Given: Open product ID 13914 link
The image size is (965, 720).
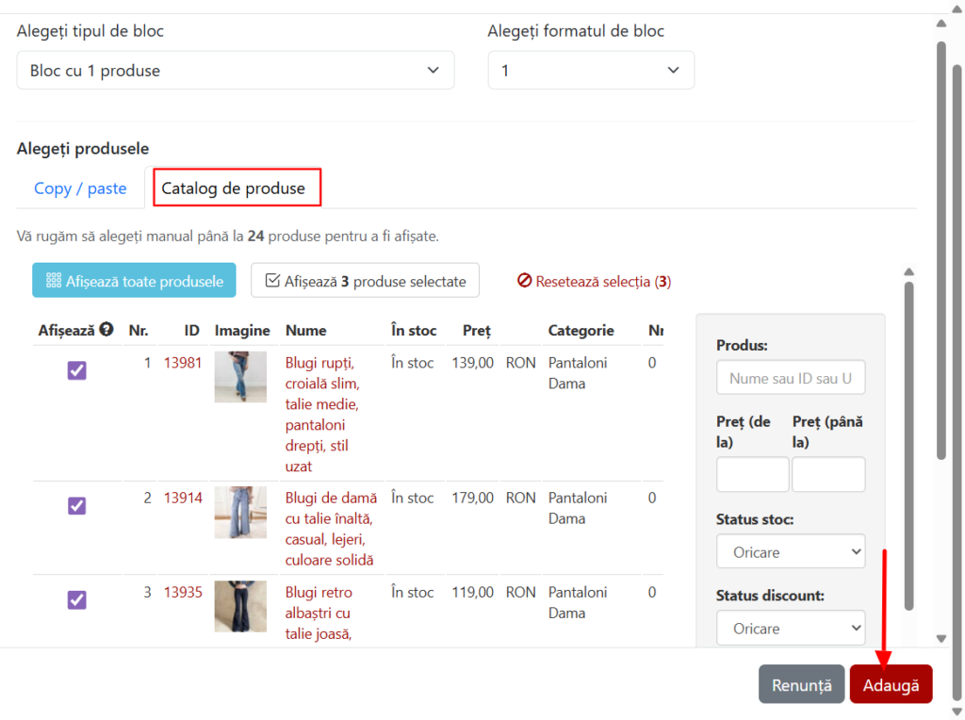Looking at the screenshot, I should click(x=183, y=498).
